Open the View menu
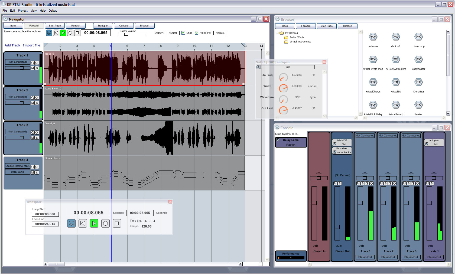455x274 pixels. 34,11
